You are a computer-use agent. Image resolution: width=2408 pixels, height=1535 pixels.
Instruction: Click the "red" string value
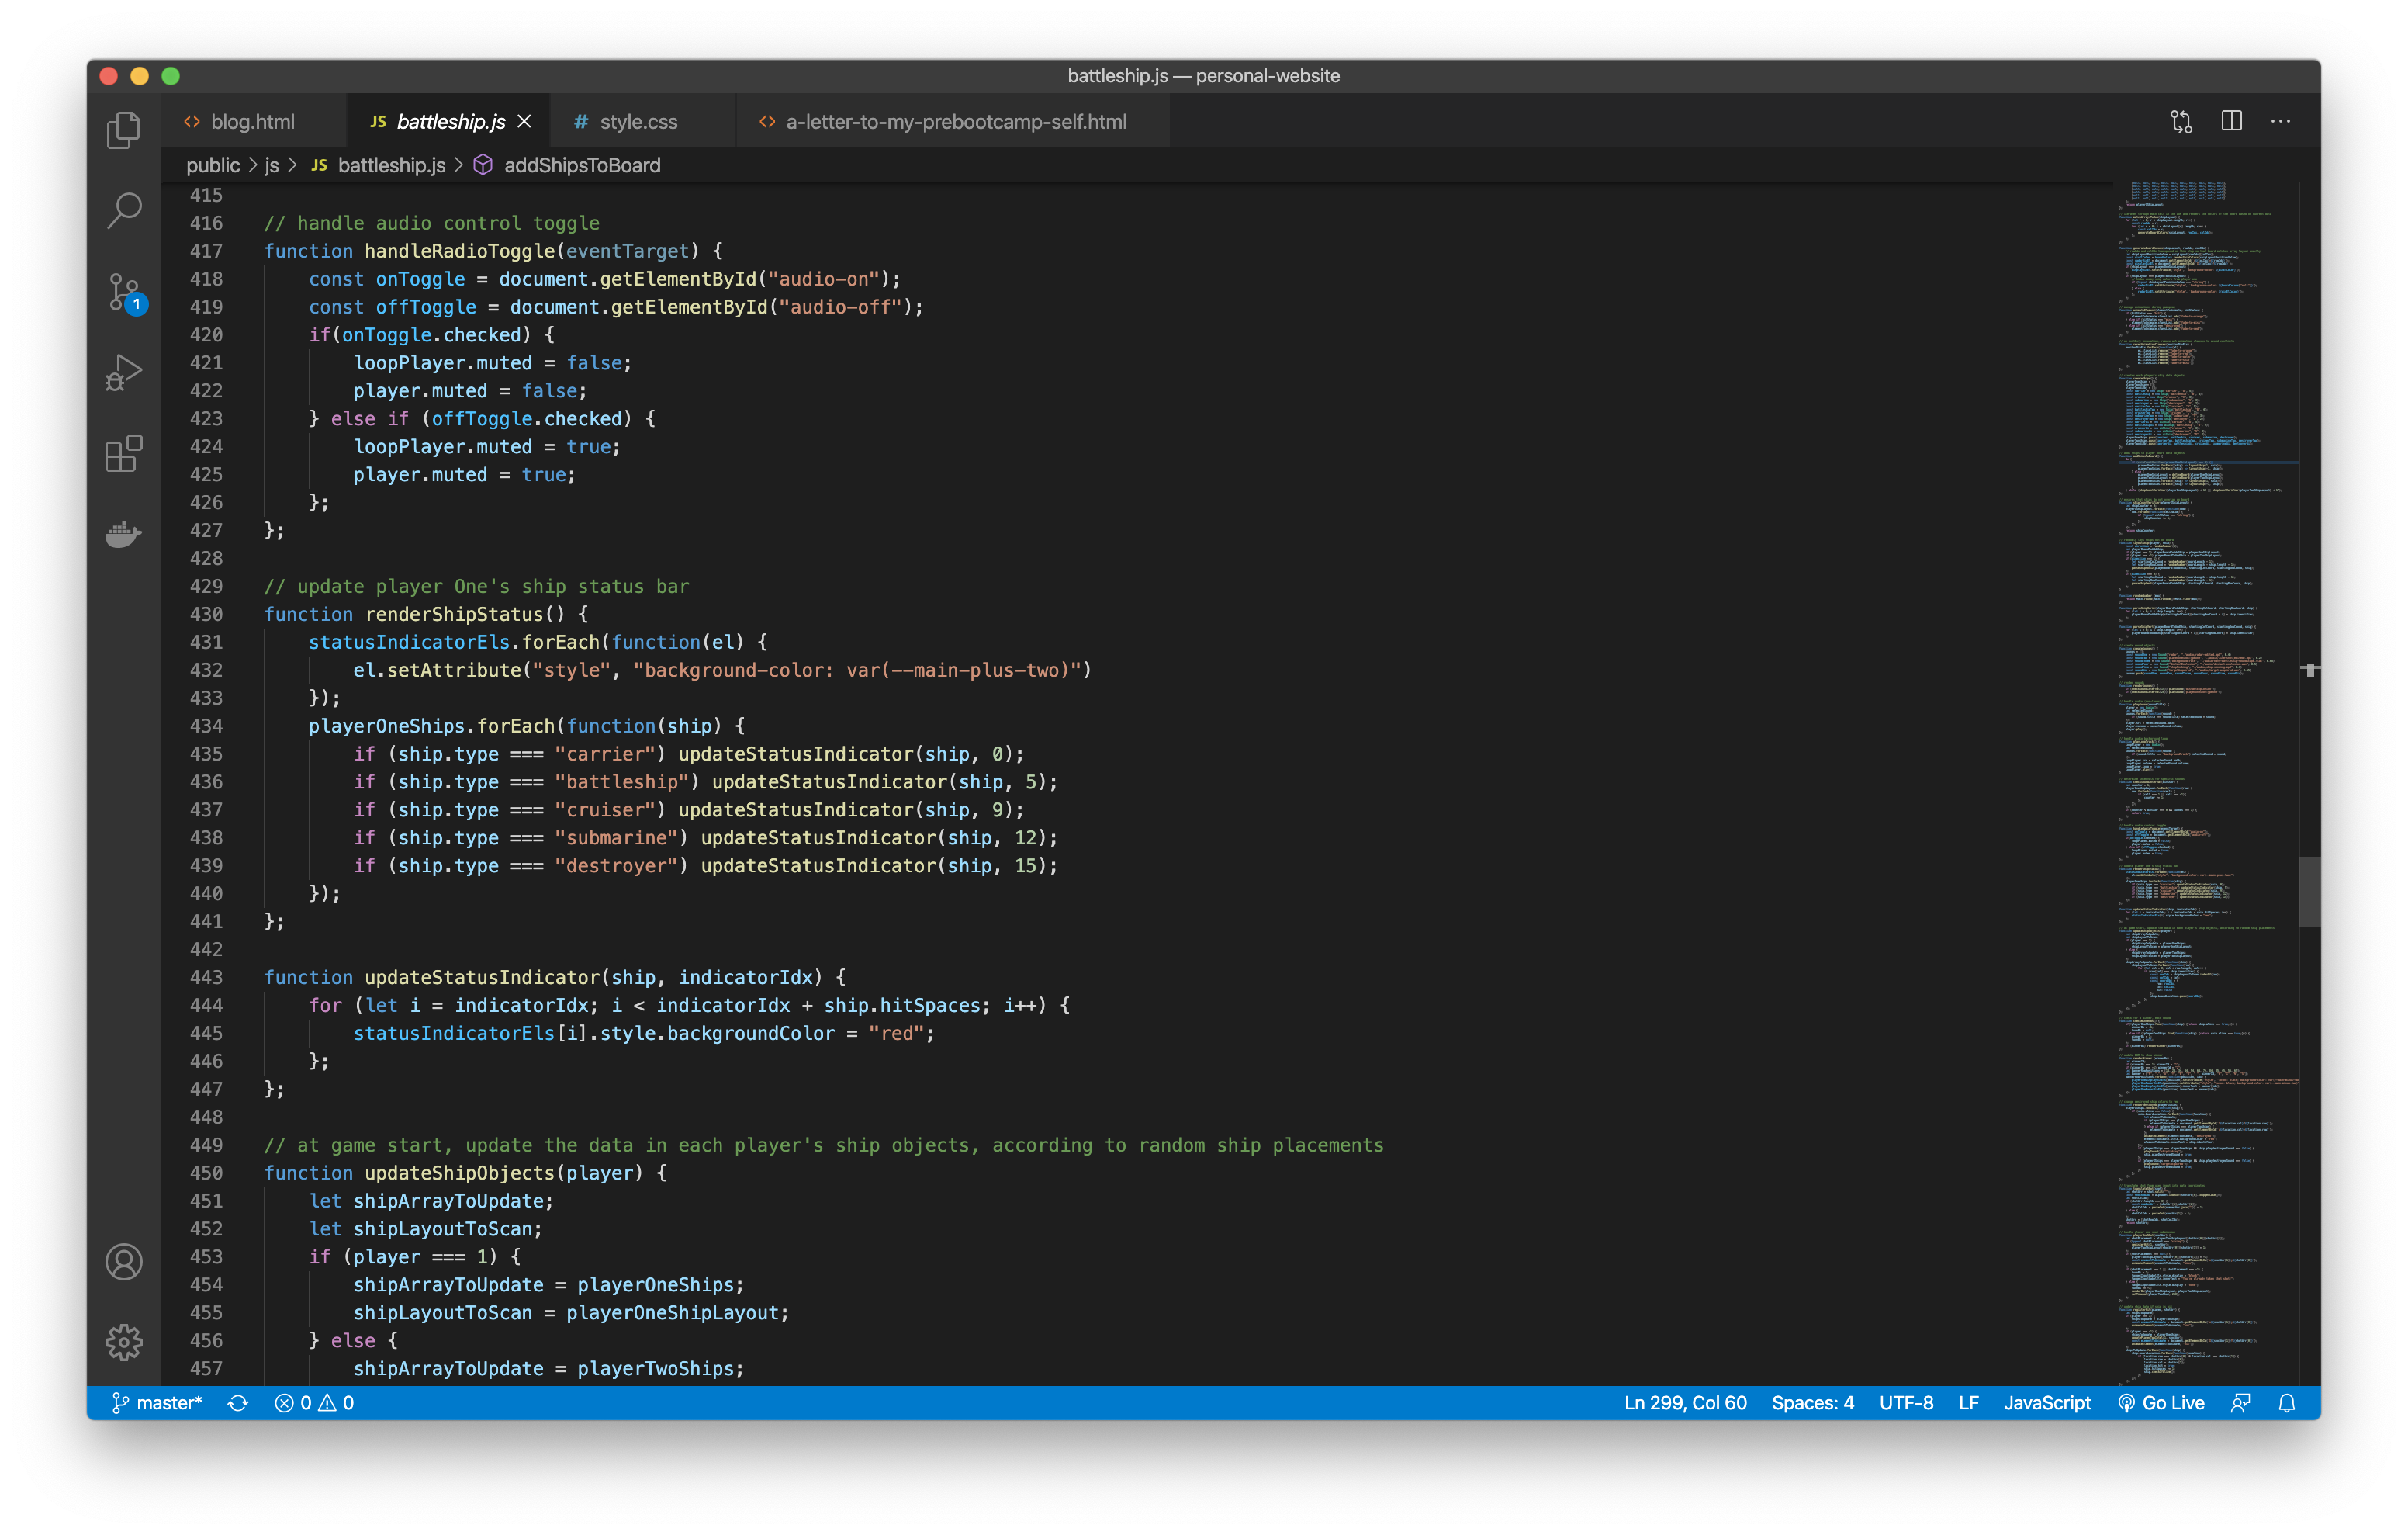pyautogui.click(x=896, y=1034)
